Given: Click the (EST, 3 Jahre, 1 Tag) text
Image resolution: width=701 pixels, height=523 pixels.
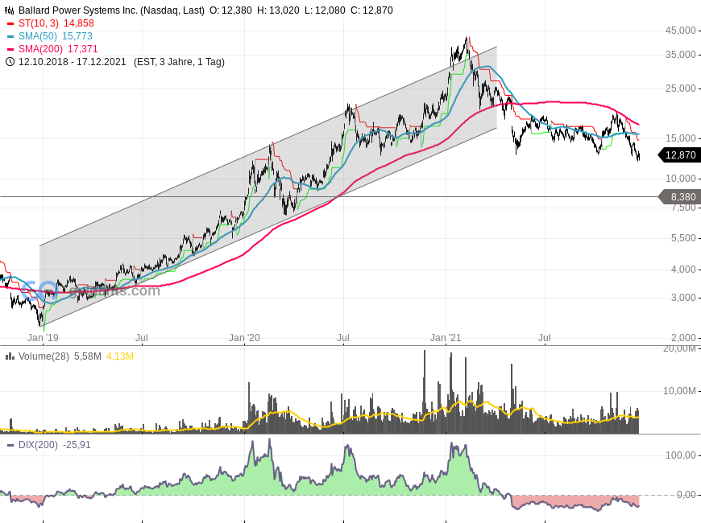Looking at the screenshot, I should tap(179, 62).
